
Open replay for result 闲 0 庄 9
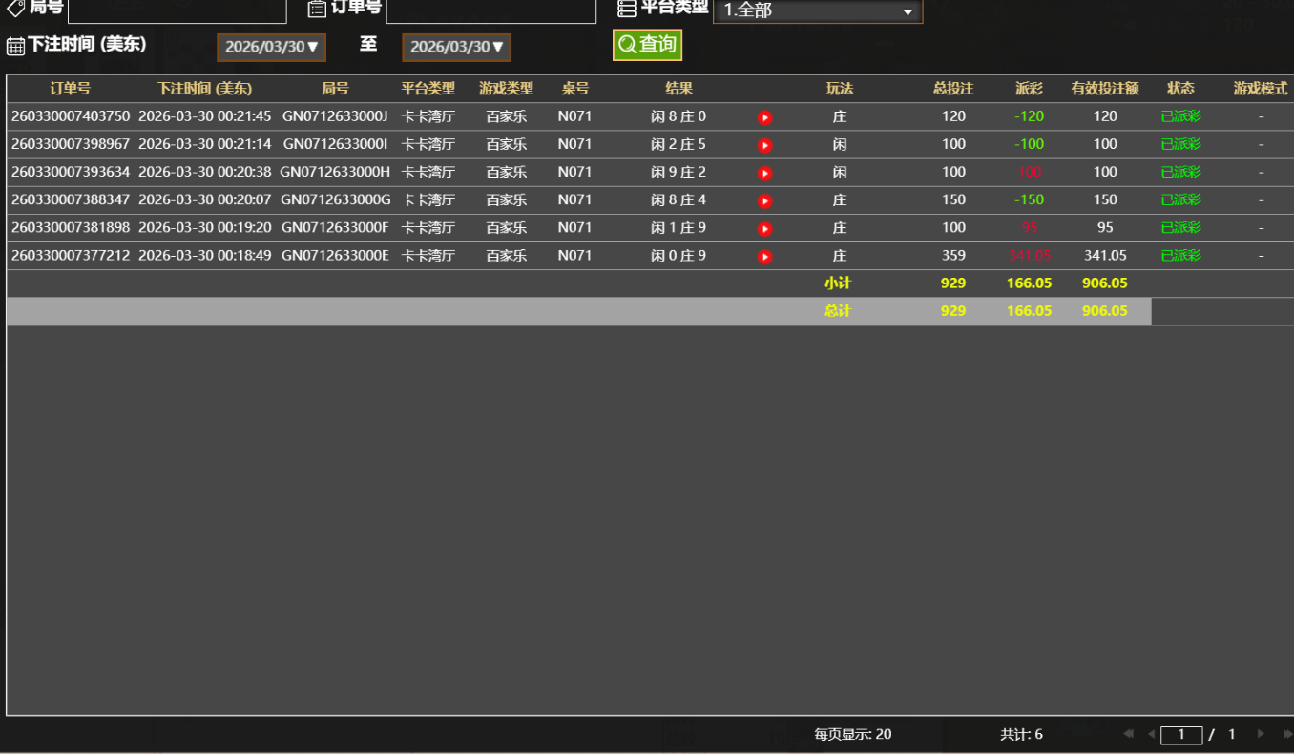click(763, 255)
